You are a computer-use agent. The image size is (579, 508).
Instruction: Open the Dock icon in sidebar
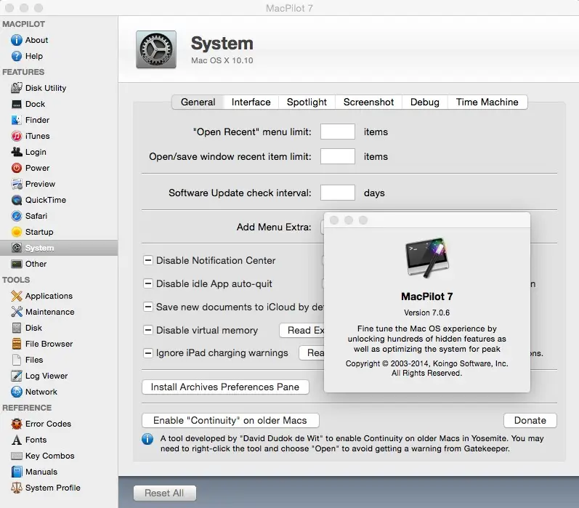tap(16, 104)
